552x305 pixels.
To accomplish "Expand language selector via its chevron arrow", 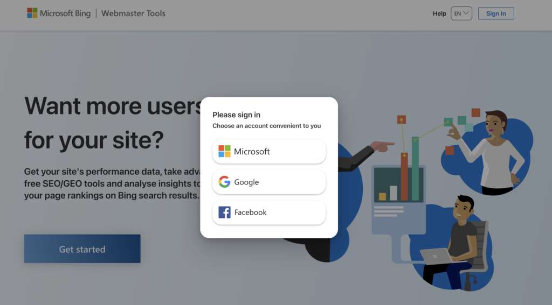I will click(x=466, y=13).
